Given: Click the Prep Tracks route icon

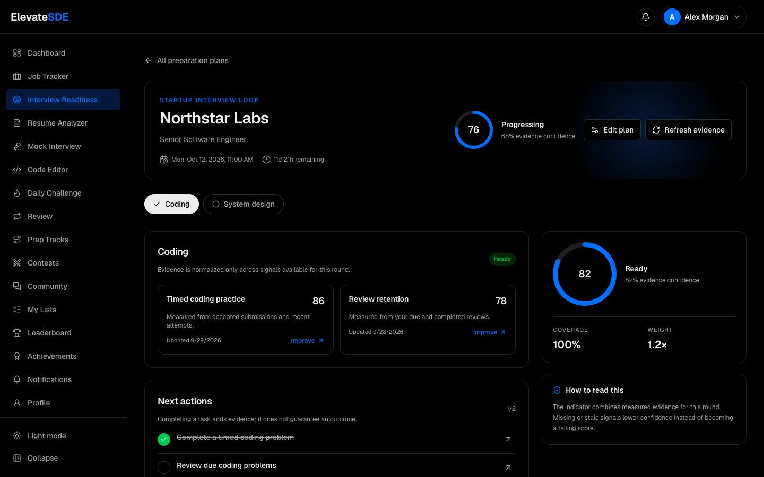Looking at the screenshot, I should [17, 240].
